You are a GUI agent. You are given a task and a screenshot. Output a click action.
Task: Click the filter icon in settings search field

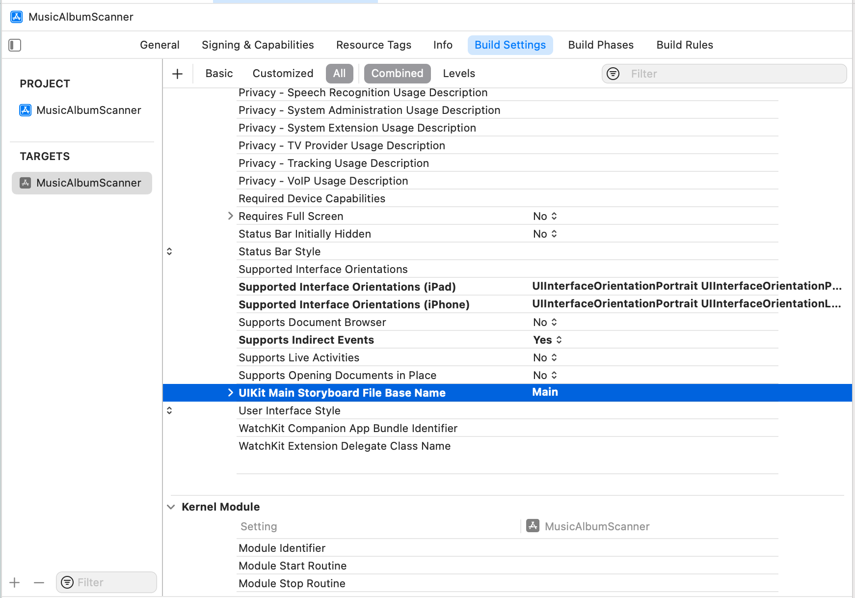point(613,74)
